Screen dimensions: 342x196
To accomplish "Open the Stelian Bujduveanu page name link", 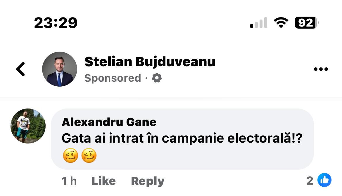I will pos(150,62).
